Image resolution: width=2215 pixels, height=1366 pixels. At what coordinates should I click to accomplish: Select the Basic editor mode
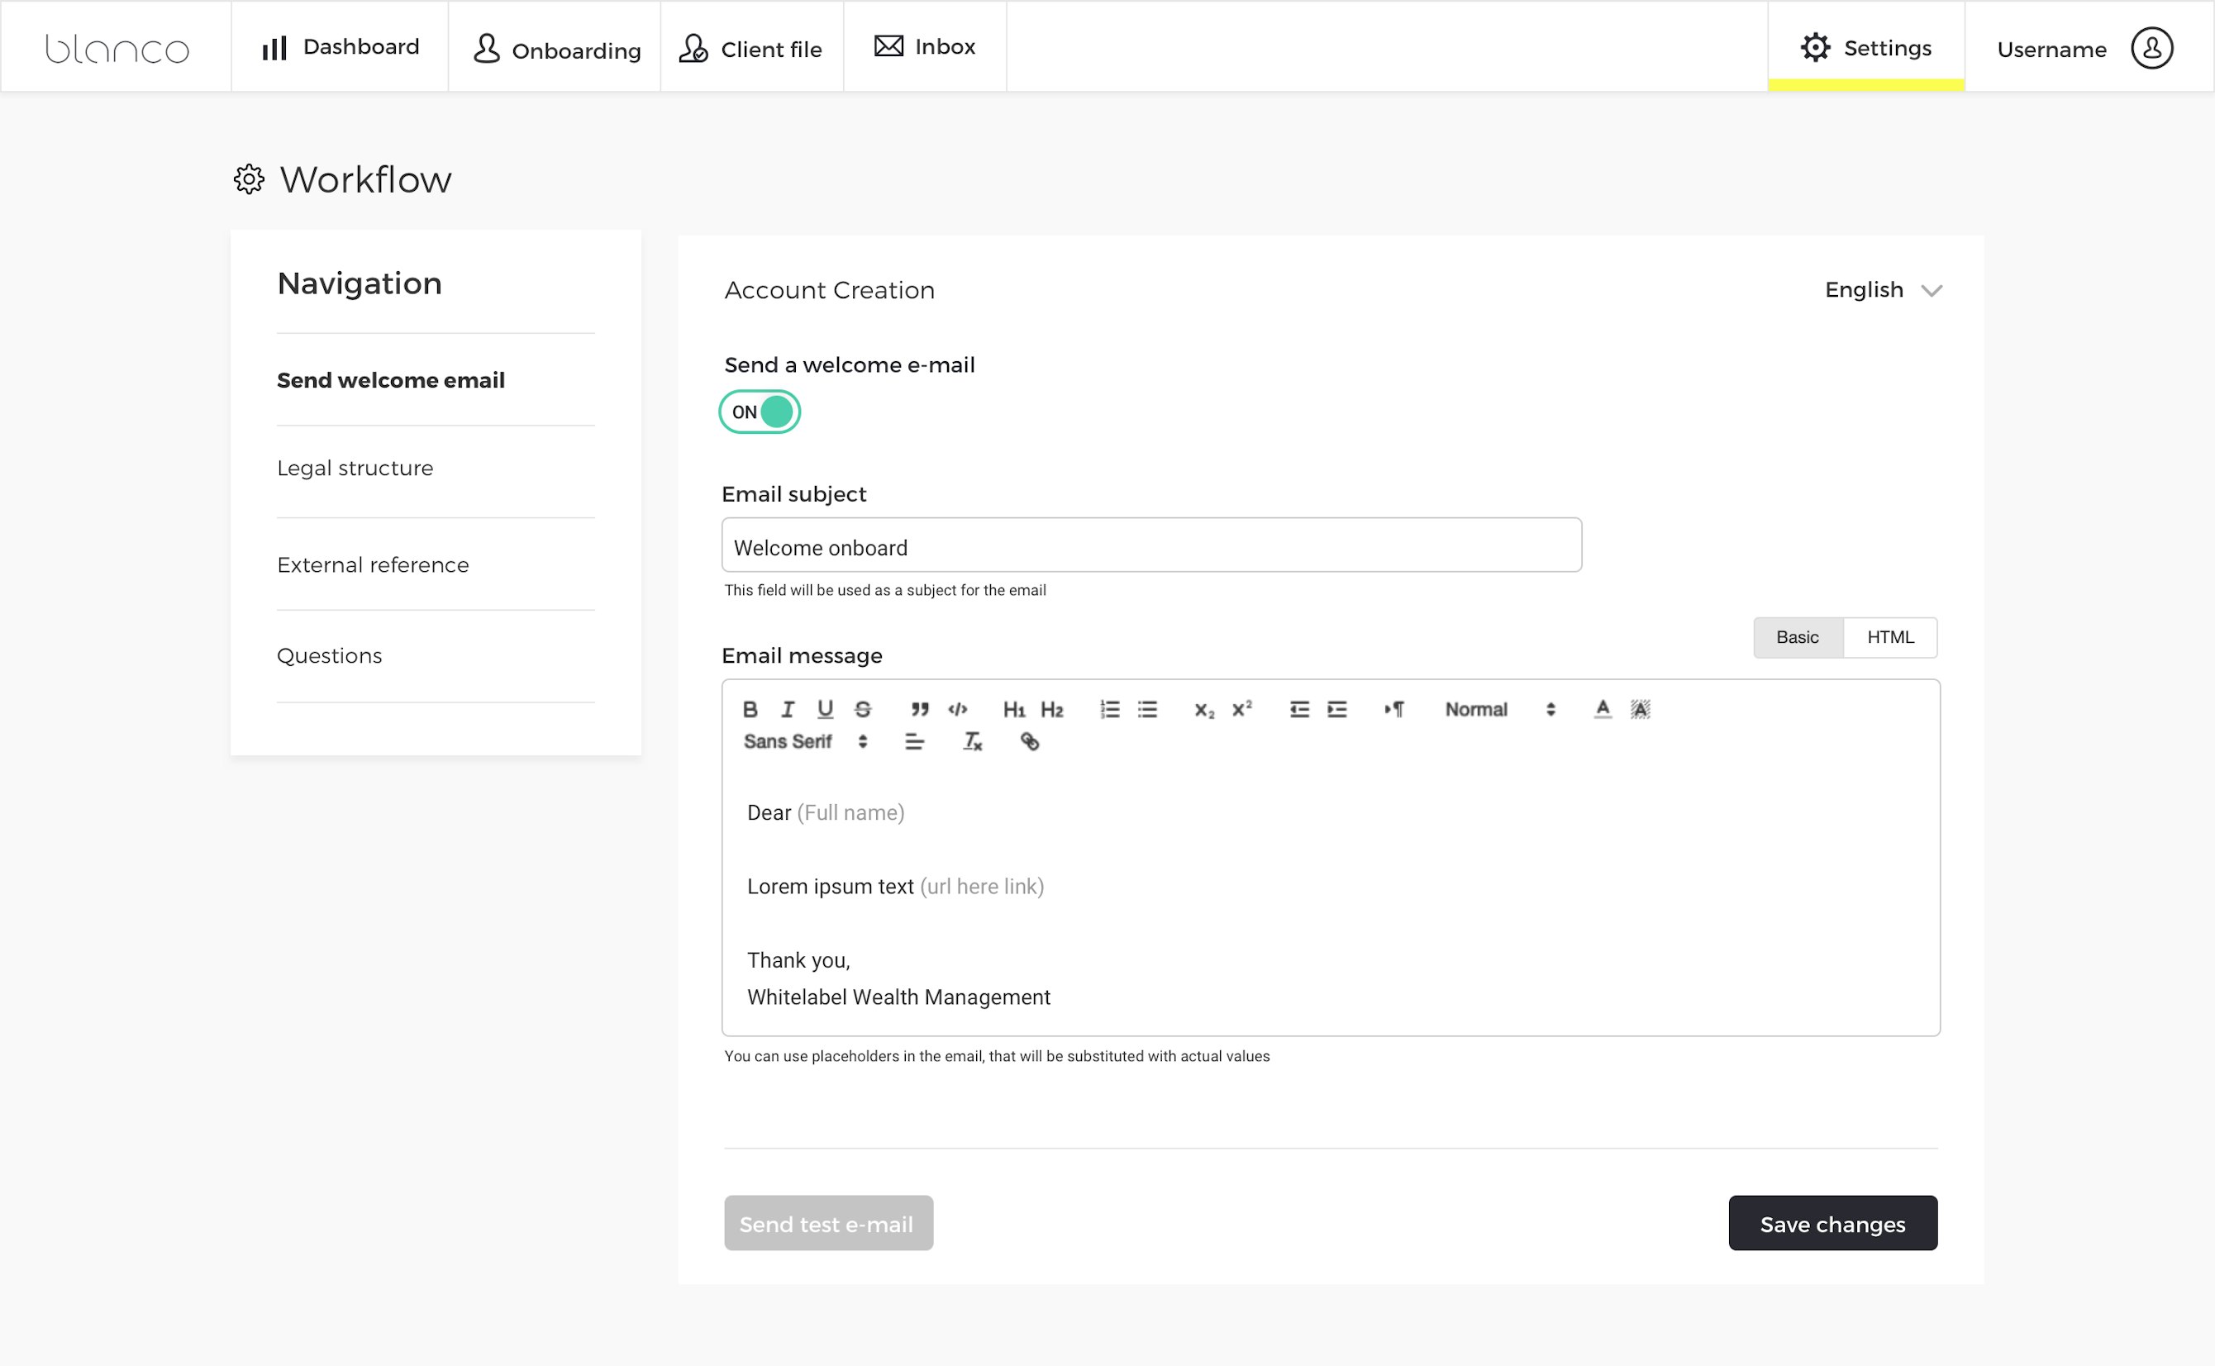(x=1798, y=637)
